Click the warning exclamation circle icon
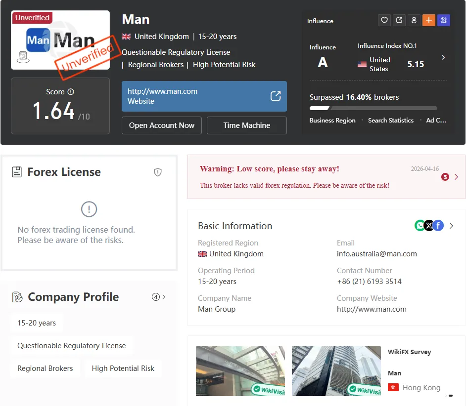The height and width of the screenshot is (406, 466). [x=89, y=209]
